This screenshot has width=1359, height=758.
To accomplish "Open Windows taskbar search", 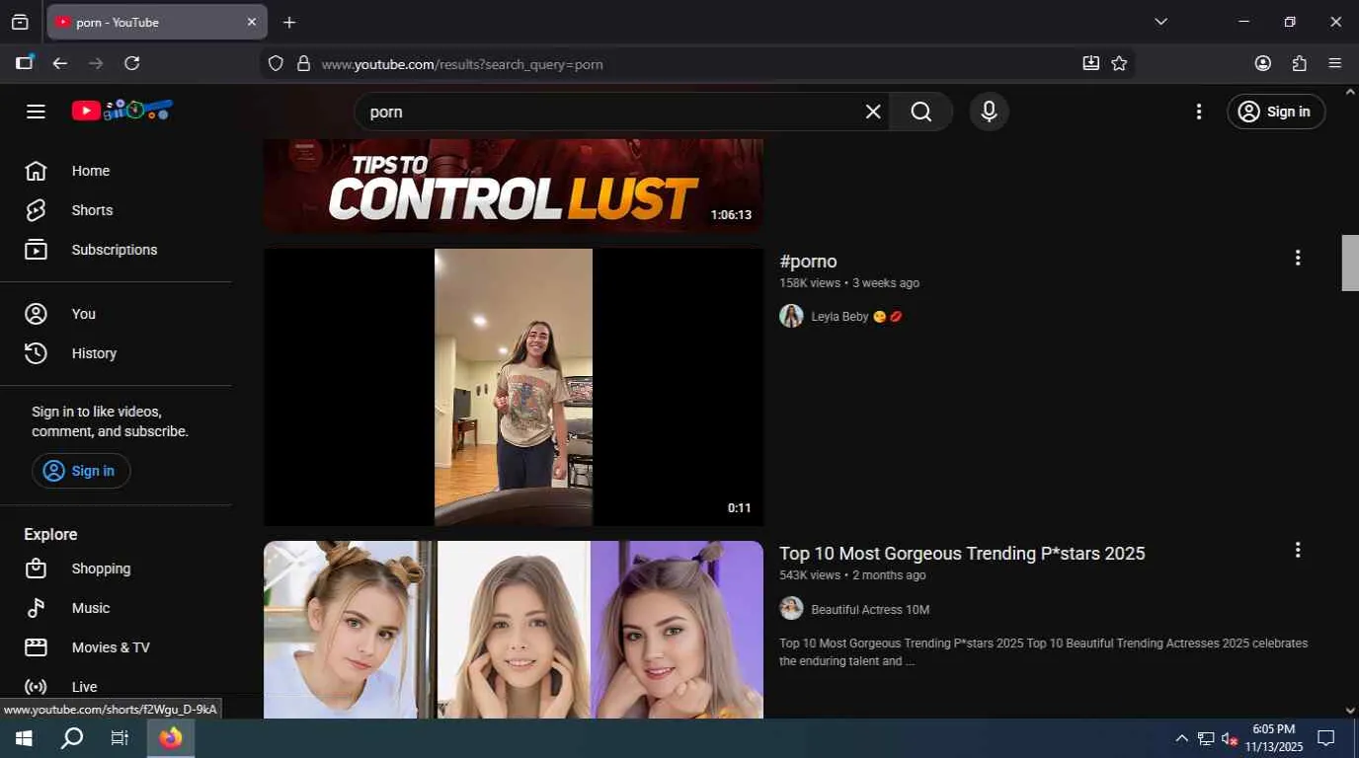I will [x=72, y=738].
